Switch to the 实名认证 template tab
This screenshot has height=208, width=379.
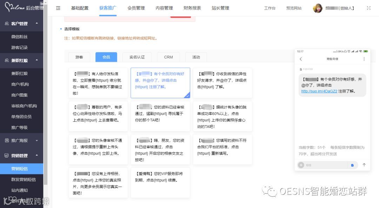point(137,57)
